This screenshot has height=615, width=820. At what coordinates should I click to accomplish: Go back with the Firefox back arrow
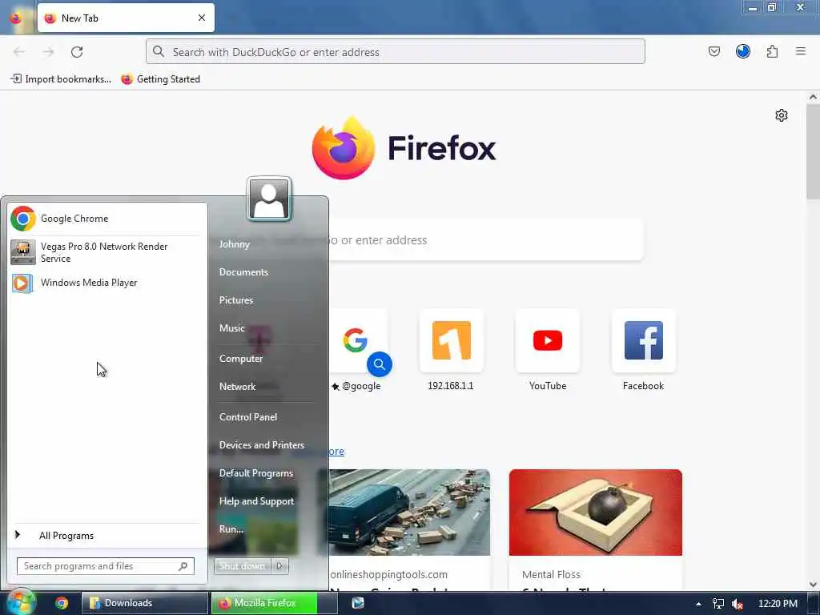point(19,52)
